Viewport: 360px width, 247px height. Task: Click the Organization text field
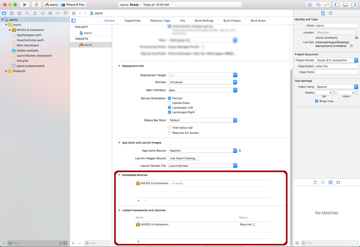(337, 66)
